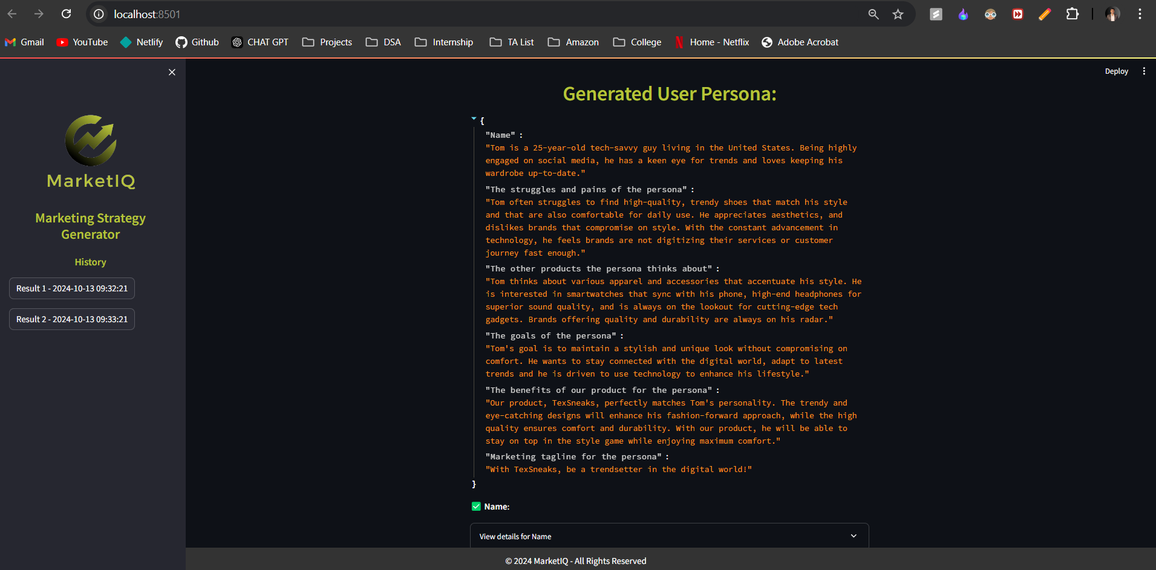The width and height of the screenshot is (1156, 570).
Task: Open the Netlify bookmark
Action: click(x=142, y=42)
